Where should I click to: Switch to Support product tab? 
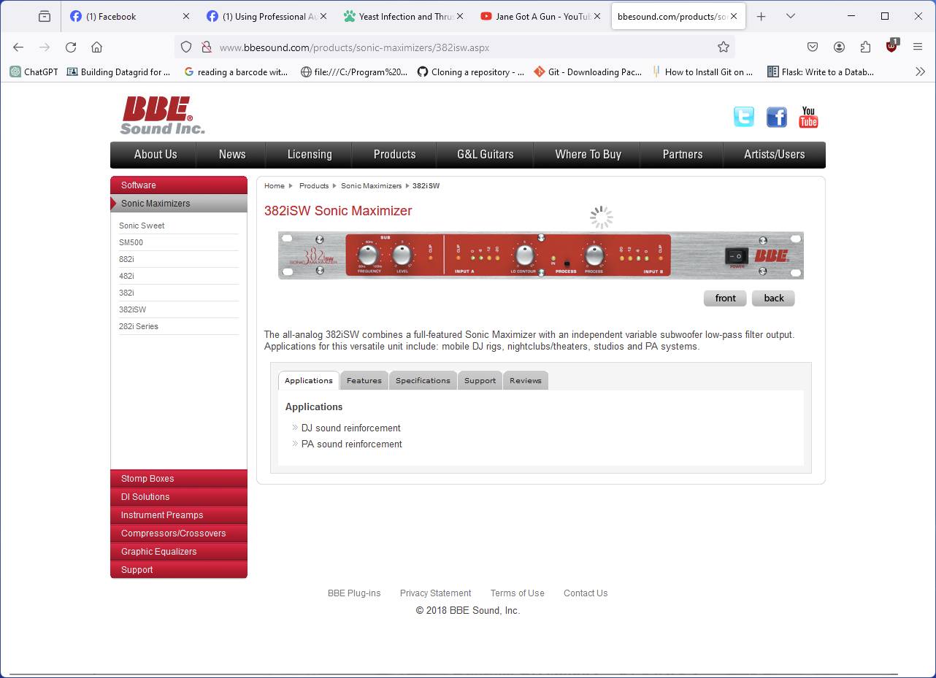pyautogui.click(x=480, y=380)
